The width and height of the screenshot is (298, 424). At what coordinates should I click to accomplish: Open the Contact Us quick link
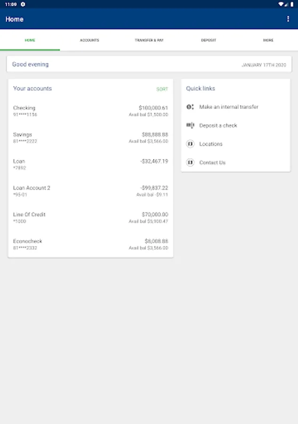[212, 163]
